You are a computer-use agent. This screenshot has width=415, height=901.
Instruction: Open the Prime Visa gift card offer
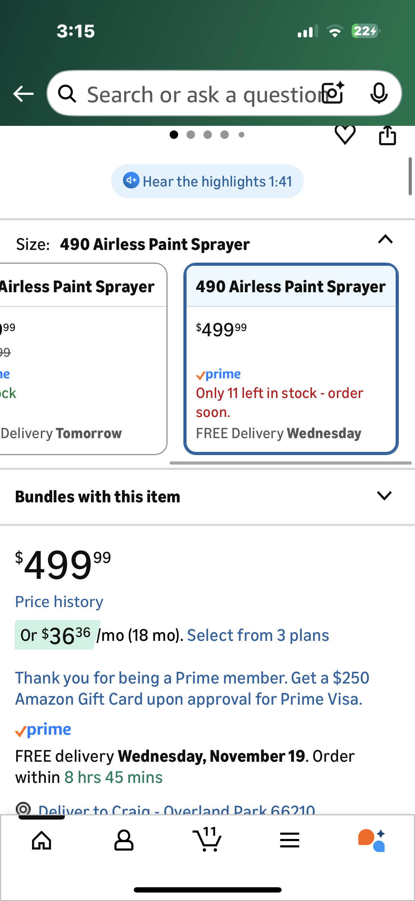tap(192, 688)
